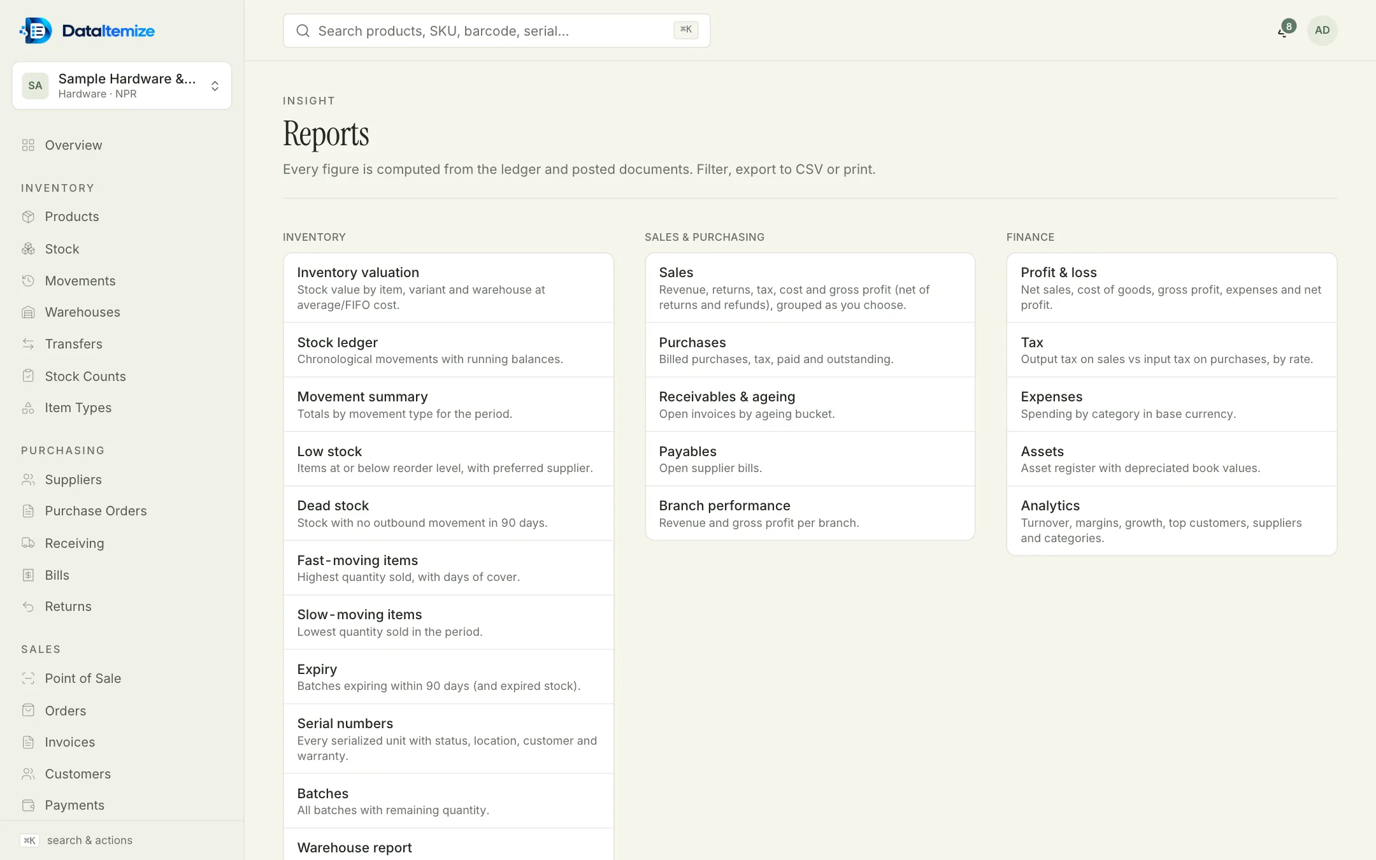The width and height of the screenshot is (1376, 860).
Task: View the Expenses report
Action: (x=1172, y=405)
